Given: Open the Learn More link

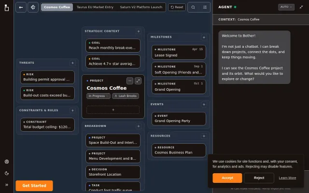Looking at the screenshot, I should coord(287,178).
